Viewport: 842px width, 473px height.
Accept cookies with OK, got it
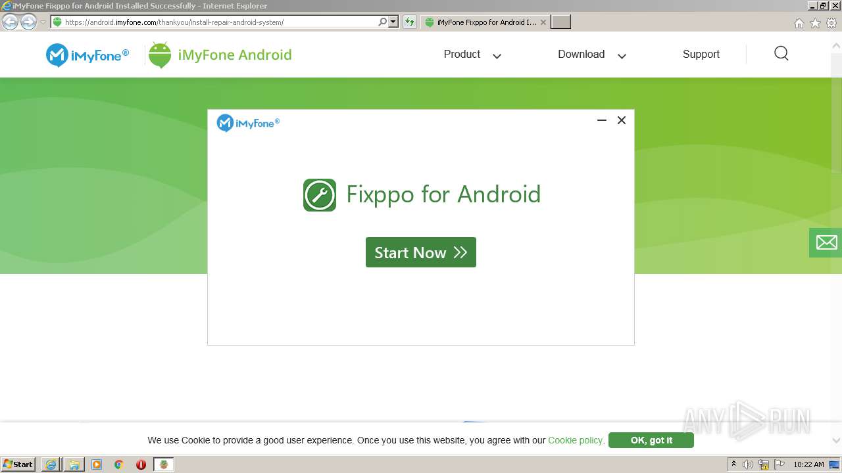(x=651, y=440)
